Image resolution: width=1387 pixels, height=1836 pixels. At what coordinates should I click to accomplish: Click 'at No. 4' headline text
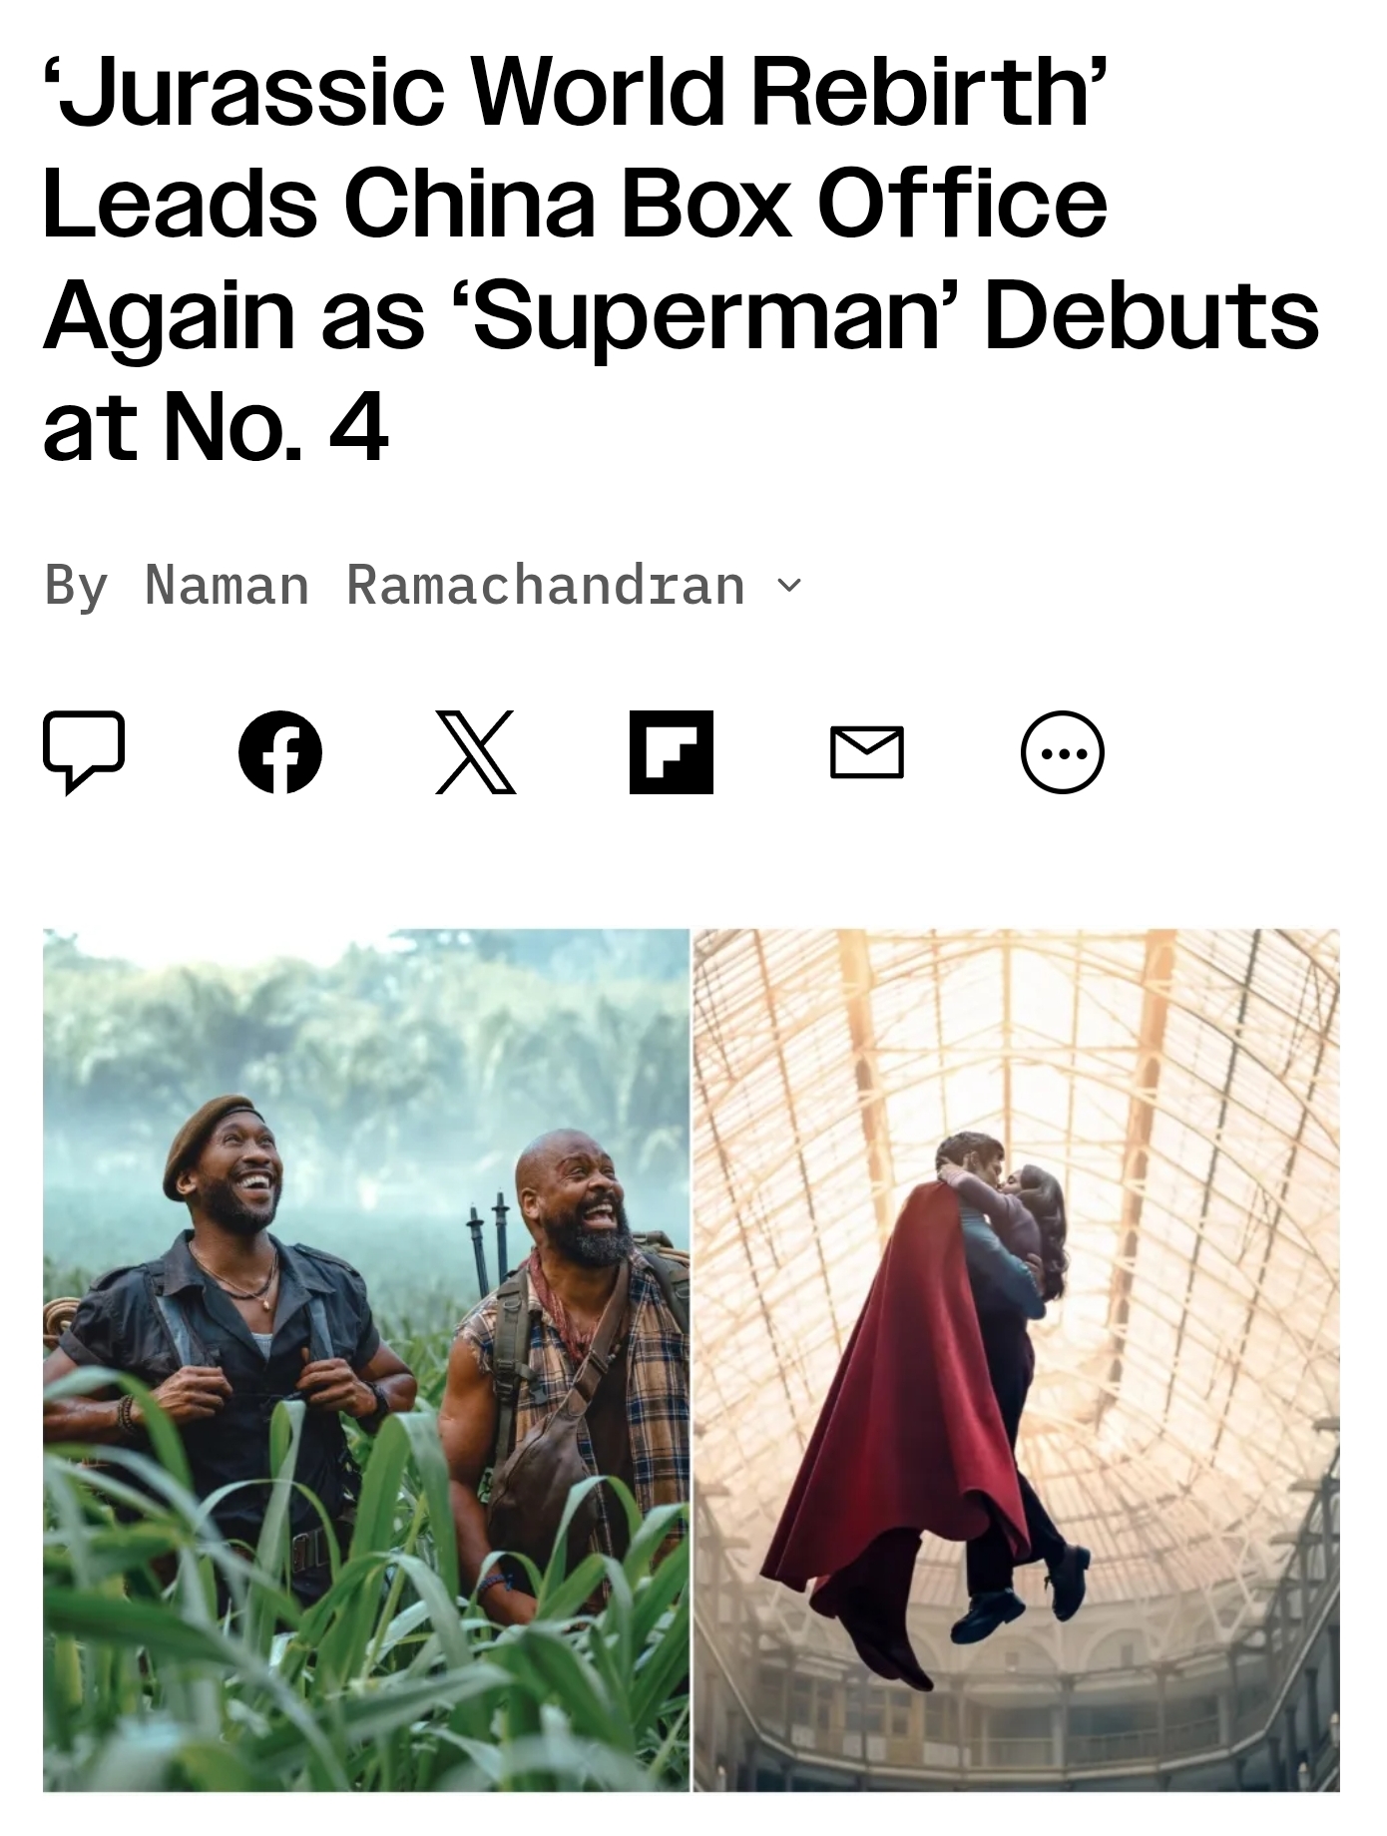point(215,429)
